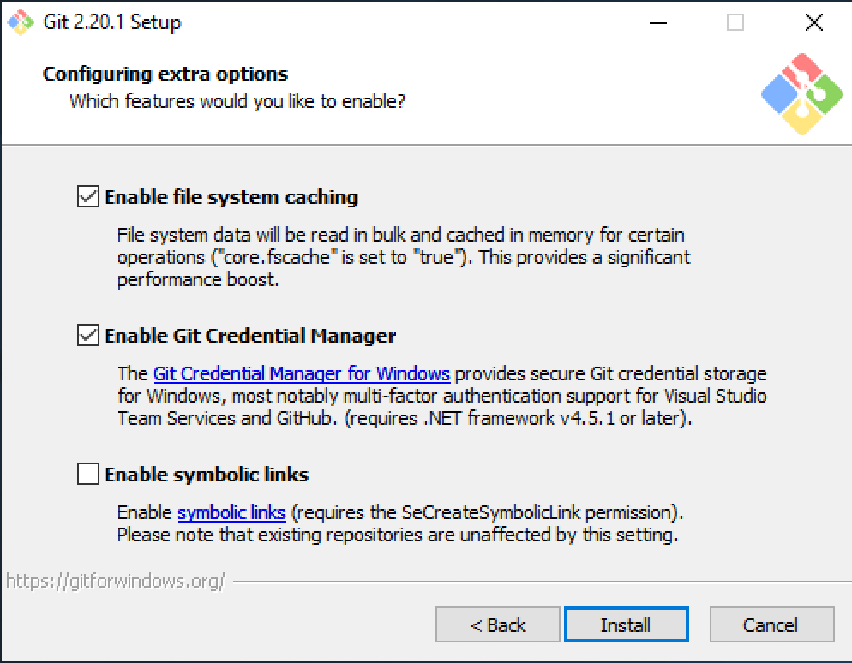Click the 'Configuring extra options' heading
This screenshot has height=663, width=852.
pyautogui.click(x=165, y=74)
